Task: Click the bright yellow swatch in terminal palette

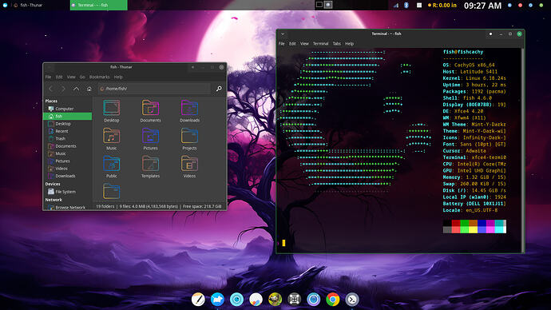Action: coord(473,230)
